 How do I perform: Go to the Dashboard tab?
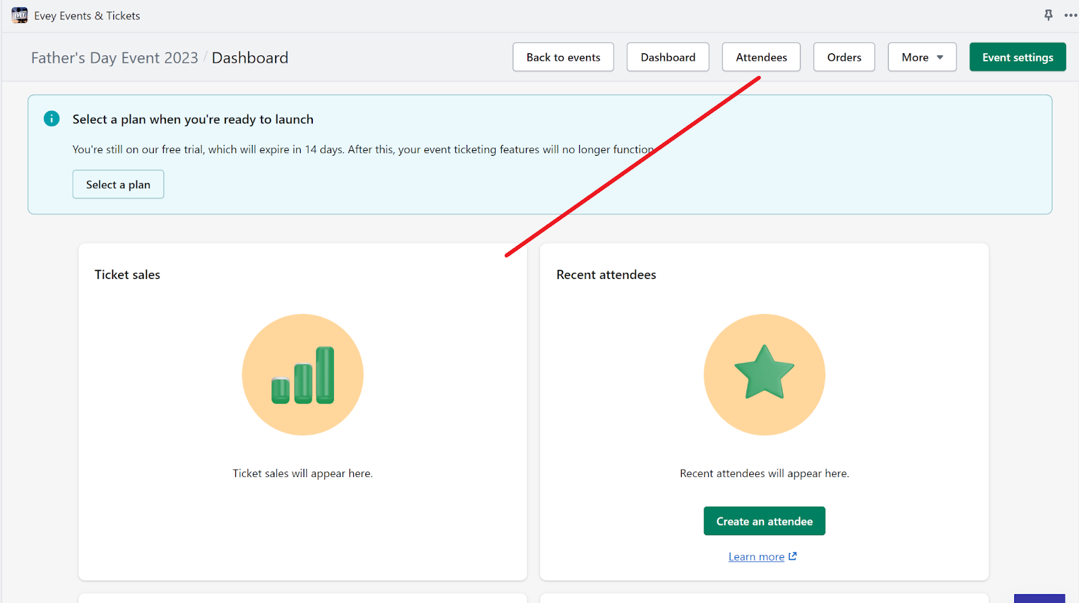pyautogui.click(x=668, y=57)
